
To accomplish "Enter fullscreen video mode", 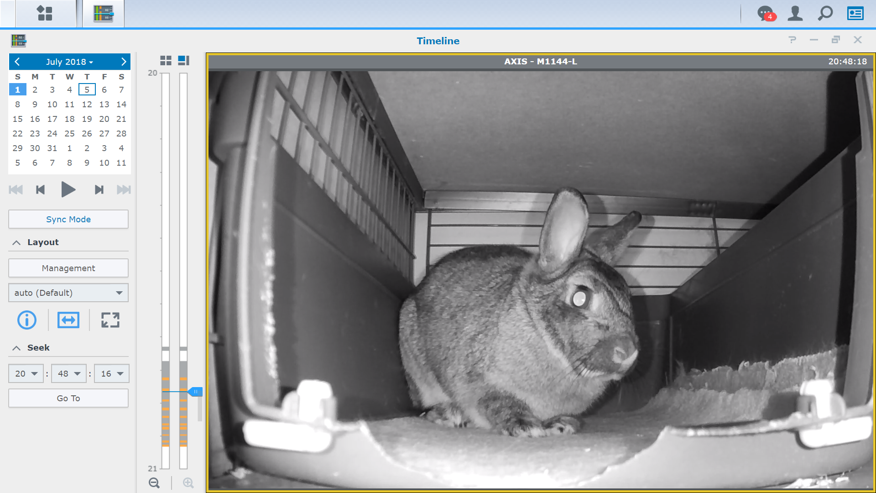I will click(x=110, y=320).
